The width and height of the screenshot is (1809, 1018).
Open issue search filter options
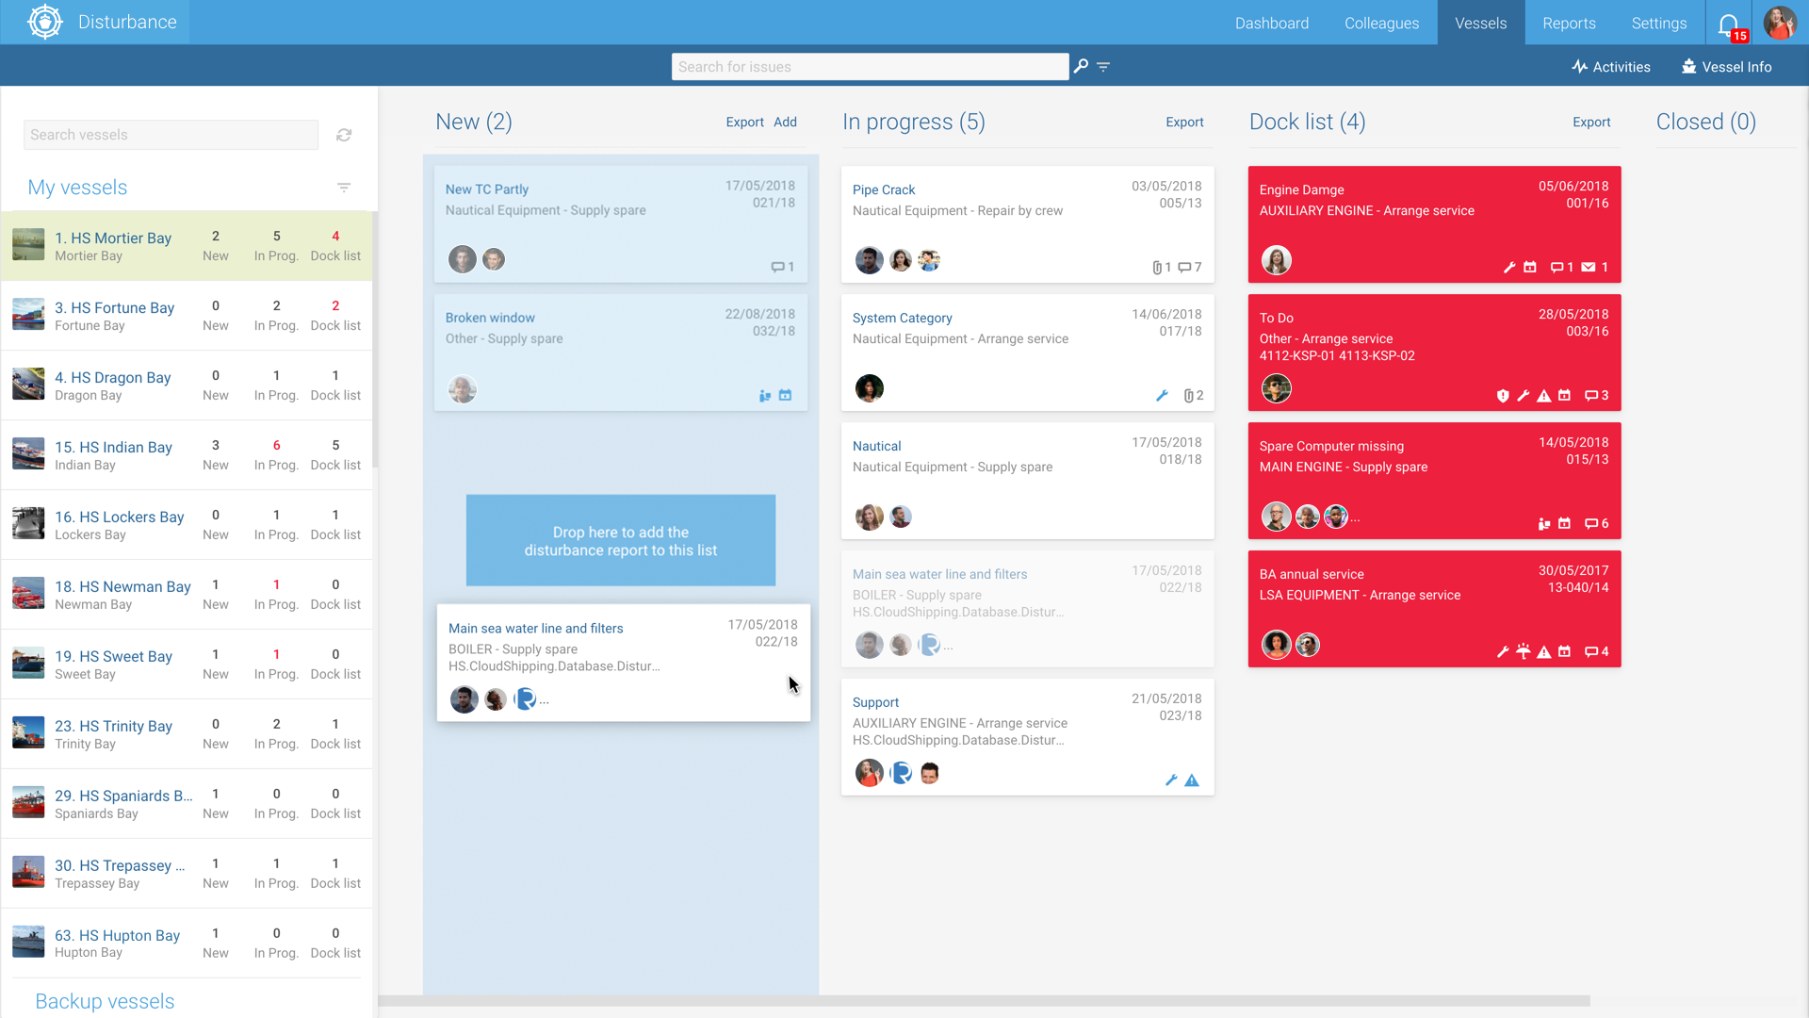tap(1103, 66)
